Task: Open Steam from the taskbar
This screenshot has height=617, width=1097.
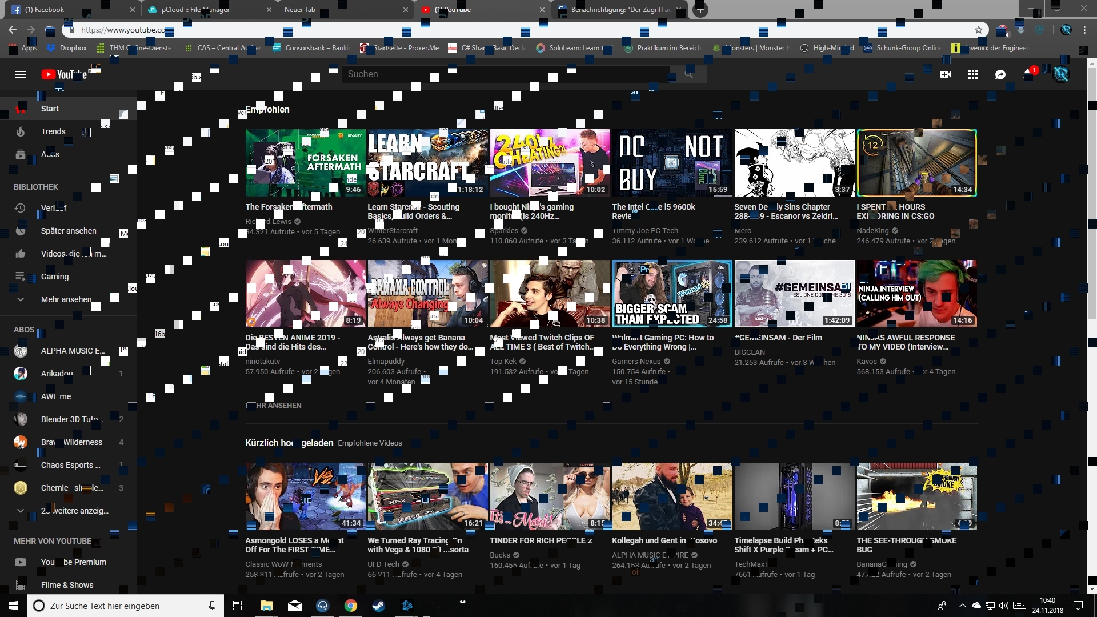Action: coord(378,606)
